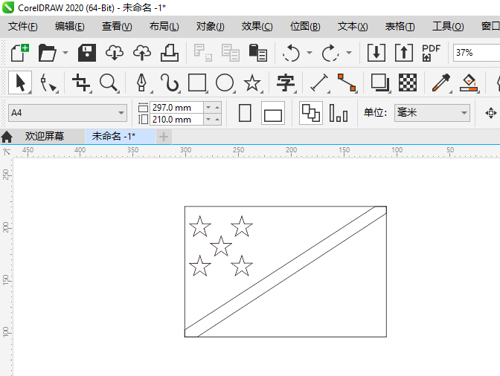Open the 表格(T) menu

pos(400,26)
